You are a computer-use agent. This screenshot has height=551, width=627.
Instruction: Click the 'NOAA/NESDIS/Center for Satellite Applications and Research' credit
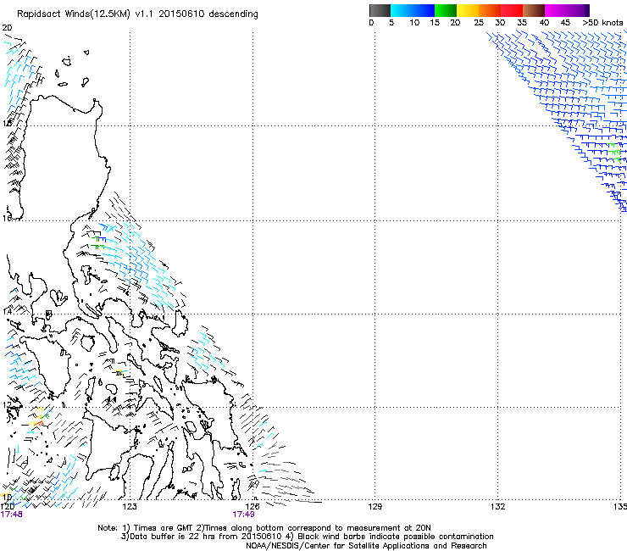click(x=366, y=546)
